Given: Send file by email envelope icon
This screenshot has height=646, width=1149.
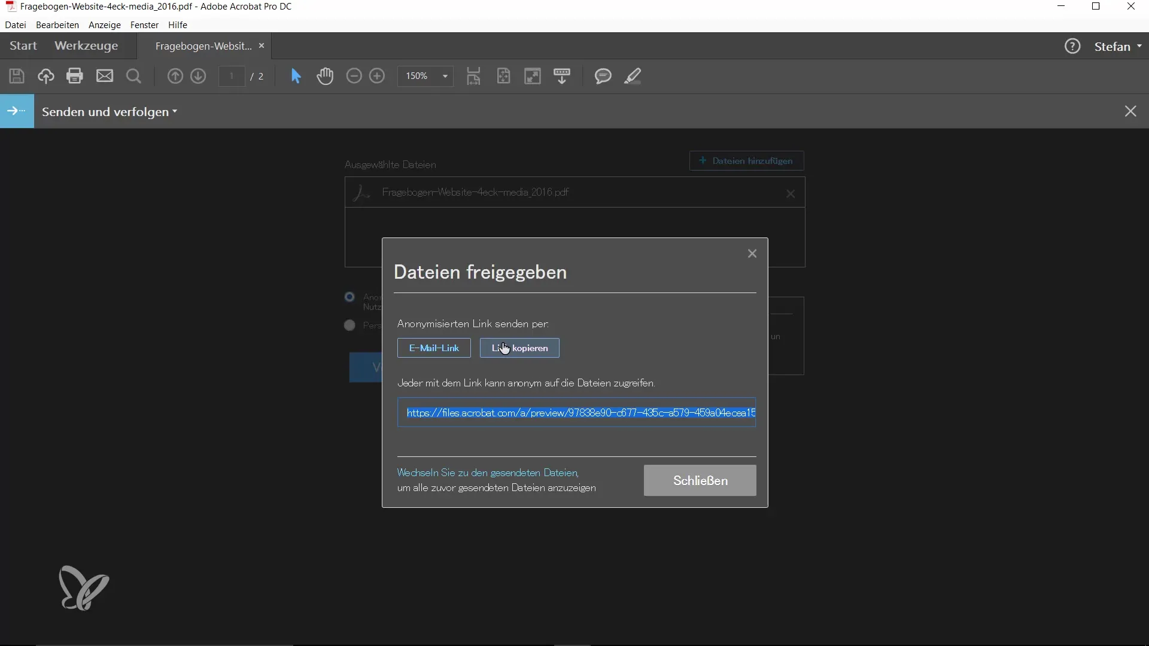Looking at the screenshot, I should pos(105,76).
